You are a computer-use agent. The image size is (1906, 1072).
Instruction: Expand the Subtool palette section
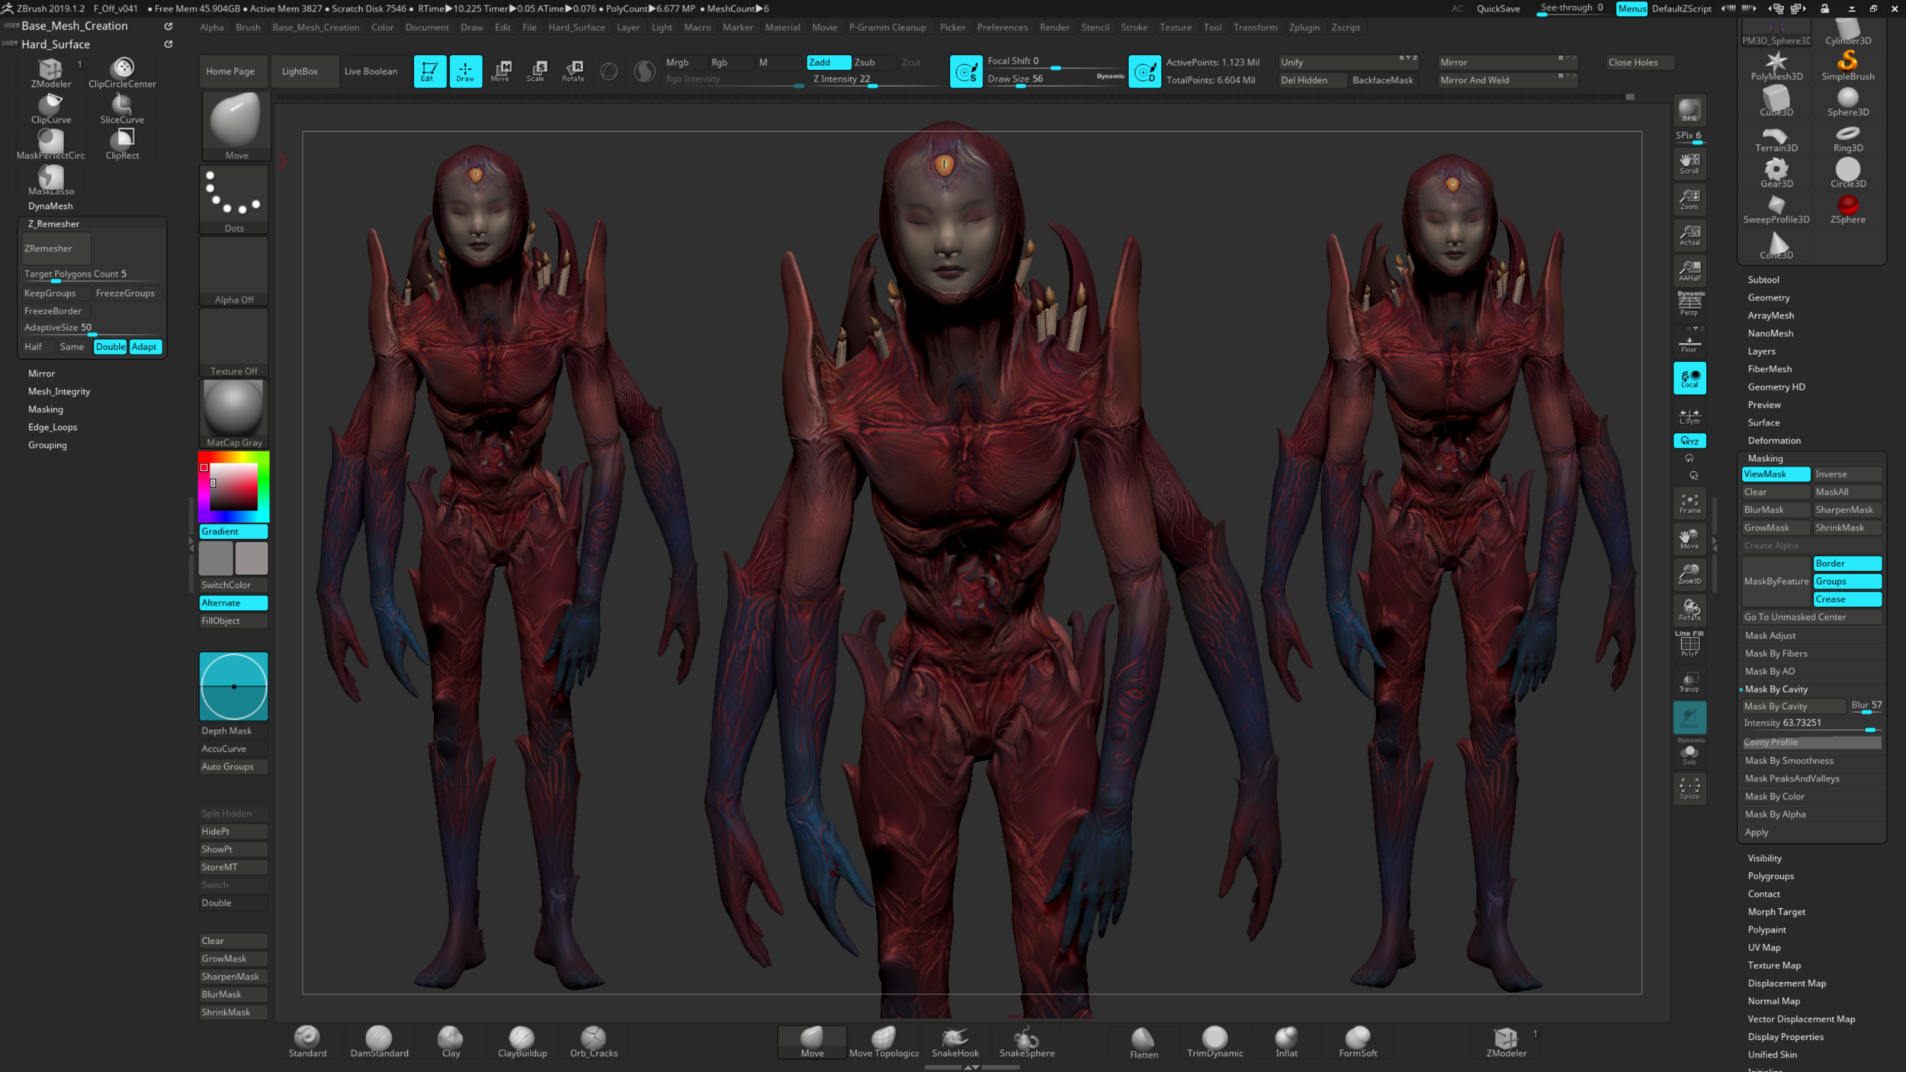coord(1763,280)
